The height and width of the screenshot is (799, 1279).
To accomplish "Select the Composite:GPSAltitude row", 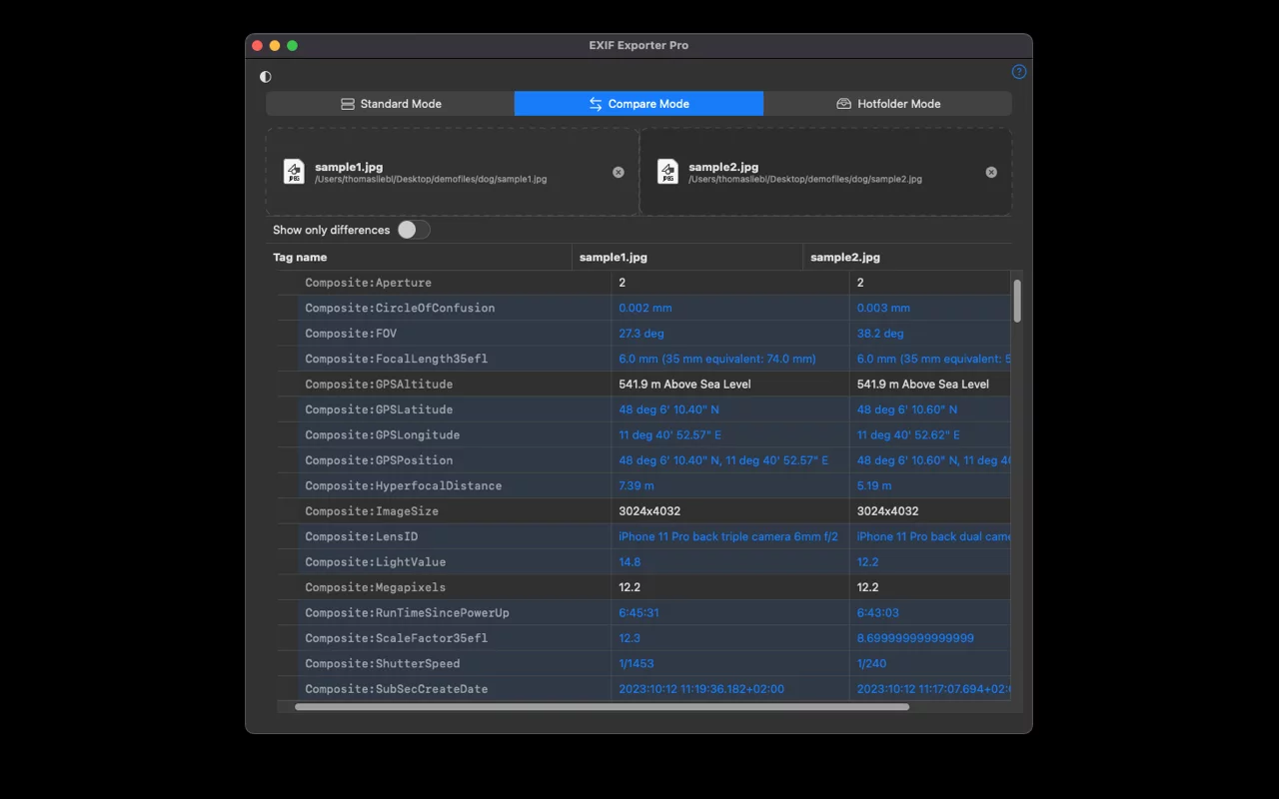I will click(x=379, y=385).
